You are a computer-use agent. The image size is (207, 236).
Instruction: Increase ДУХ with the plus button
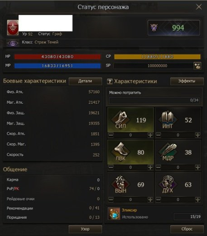(x=198, y=200)
